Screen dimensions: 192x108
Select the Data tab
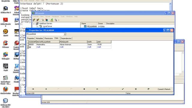pos(56,38)
